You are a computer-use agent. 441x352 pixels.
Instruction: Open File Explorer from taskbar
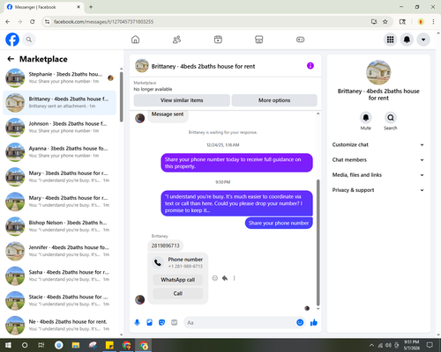[x=76, y=345]
